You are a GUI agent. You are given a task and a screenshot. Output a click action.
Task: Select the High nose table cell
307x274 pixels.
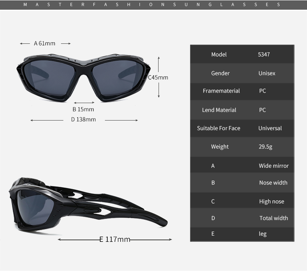271,202
